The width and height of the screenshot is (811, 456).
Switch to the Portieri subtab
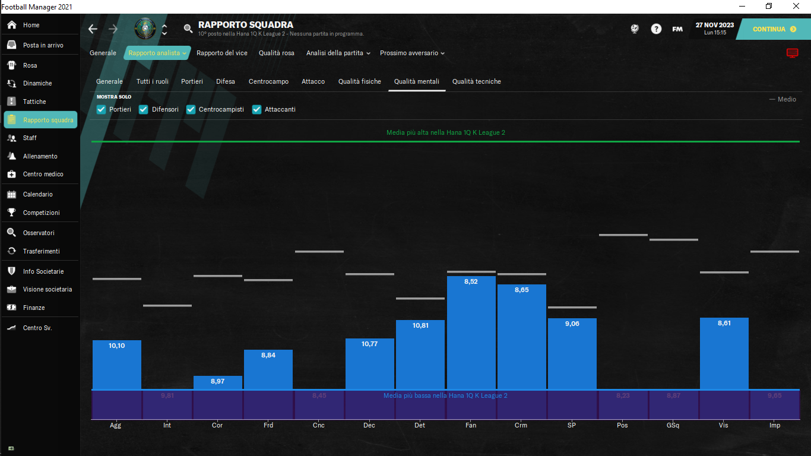192,81
